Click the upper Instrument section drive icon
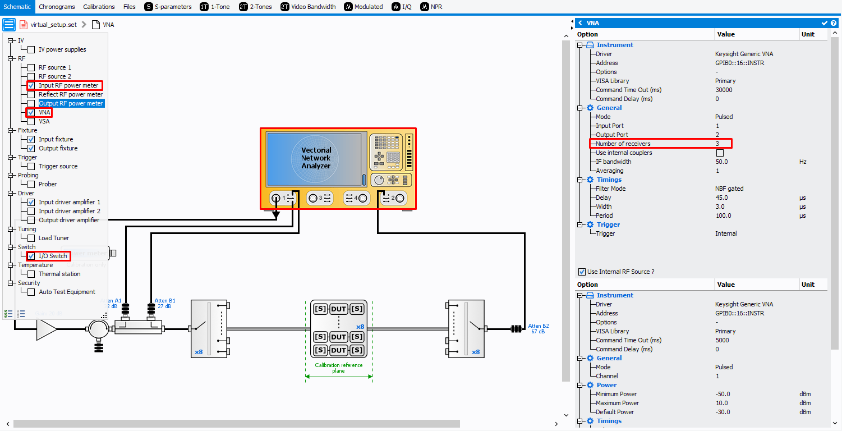 590,45
